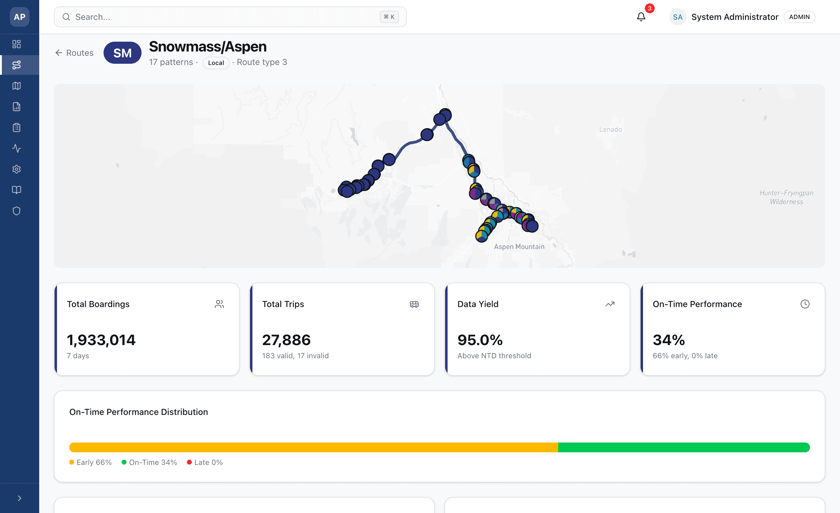Click the trend arrow icon on Data Yield card

610,304
